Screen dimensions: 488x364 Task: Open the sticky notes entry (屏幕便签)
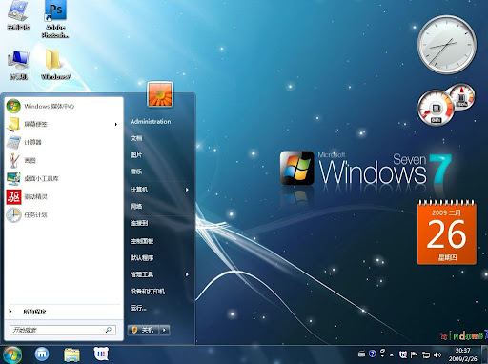64,124
